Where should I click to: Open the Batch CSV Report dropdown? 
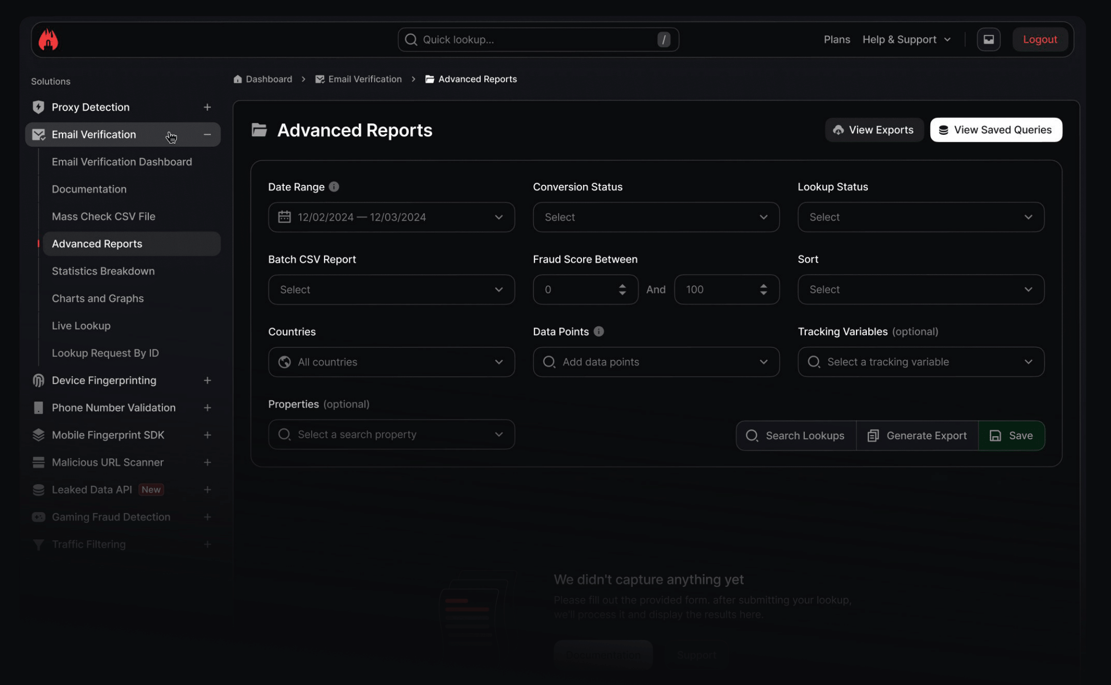(392, 289)
